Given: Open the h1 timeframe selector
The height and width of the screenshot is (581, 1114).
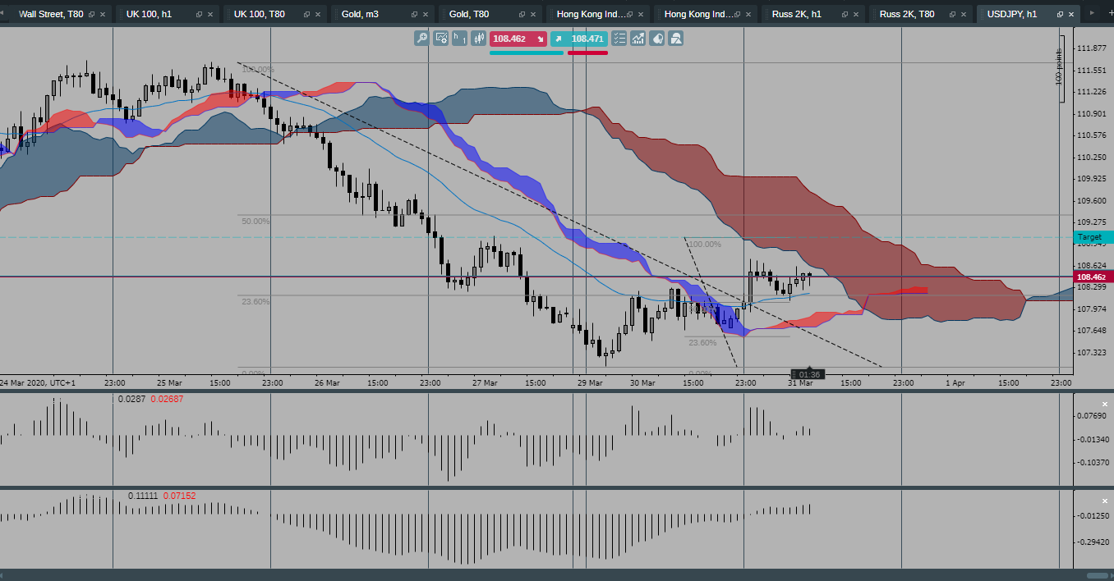Looking at the screenshot, I should [458, 38].
